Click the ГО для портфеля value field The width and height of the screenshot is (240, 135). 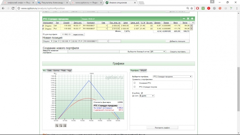(66, 34)
